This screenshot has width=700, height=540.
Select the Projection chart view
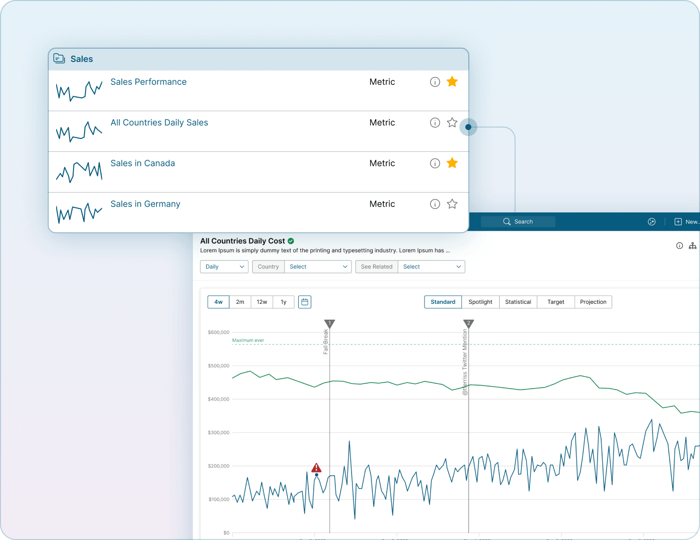(x=593, y=302)
